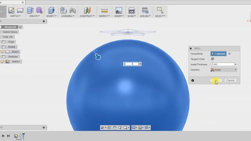The height and width of the screenshot is (141, 251).
Task: Open the zoom options dropdown arrow
Action: [x=128, y=128]
